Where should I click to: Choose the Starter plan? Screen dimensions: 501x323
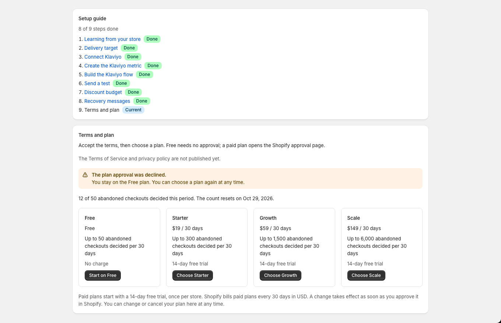[x=193, y=275]
